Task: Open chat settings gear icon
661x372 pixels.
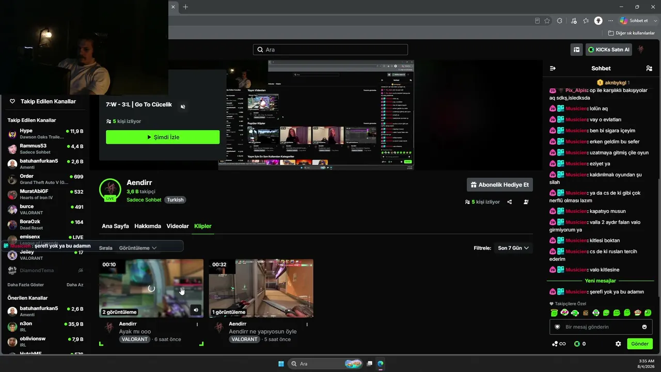Action: tap(618, 344)
